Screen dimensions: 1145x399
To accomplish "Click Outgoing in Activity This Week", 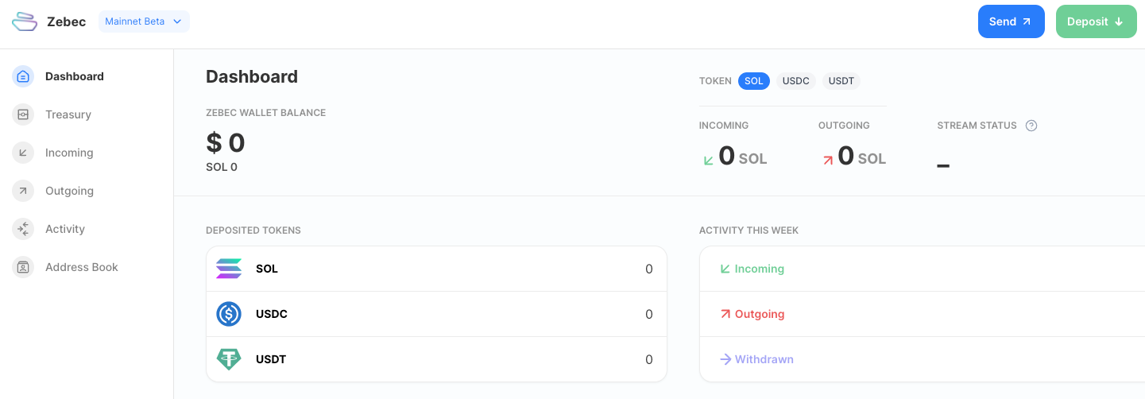I will [x=760, y=314].
